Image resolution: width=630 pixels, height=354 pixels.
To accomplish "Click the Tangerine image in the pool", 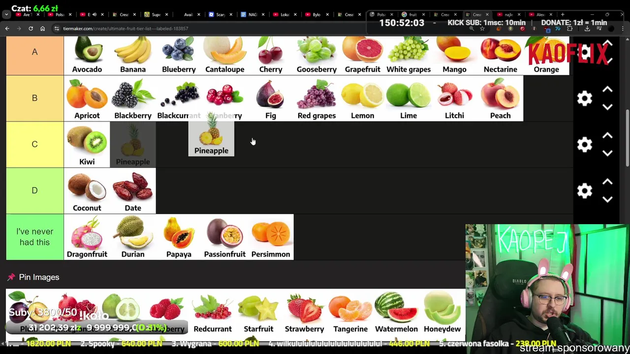I will [350, 312].
